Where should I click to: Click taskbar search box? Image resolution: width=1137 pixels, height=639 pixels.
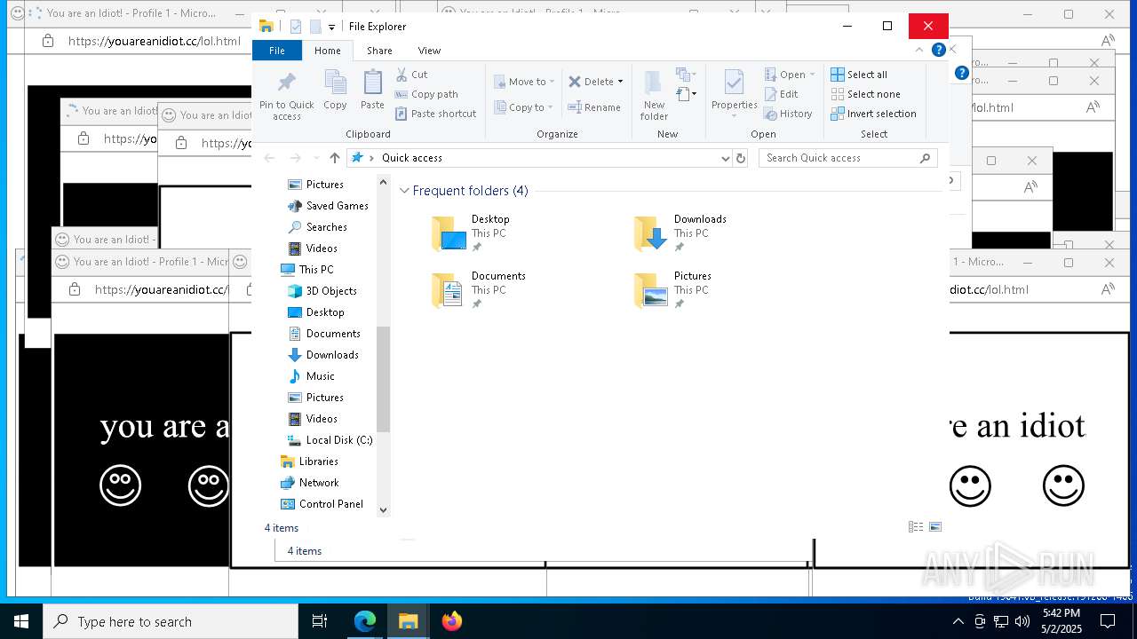pos(171,621)
